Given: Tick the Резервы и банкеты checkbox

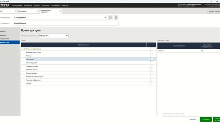Looking at the screenshot, I should tap(152, 80).
